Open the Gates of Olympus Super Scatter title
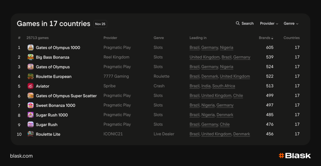 66,96
